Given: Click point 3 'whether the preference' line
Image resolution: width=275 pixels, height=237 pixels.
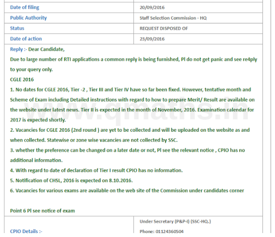Looking at the screenshot, I should (x=127, y=150).
